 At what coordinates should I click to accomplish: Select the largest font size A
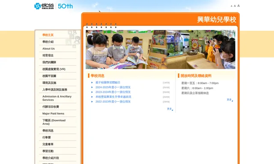coord(238,6)
